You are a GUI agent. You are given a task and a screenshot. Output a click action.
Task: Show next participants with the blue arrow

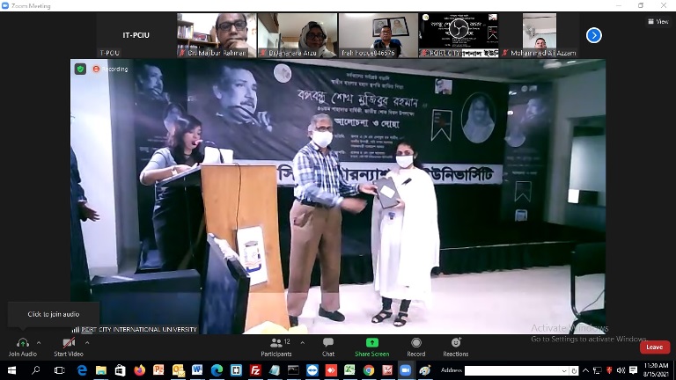[x=593, y=35]
